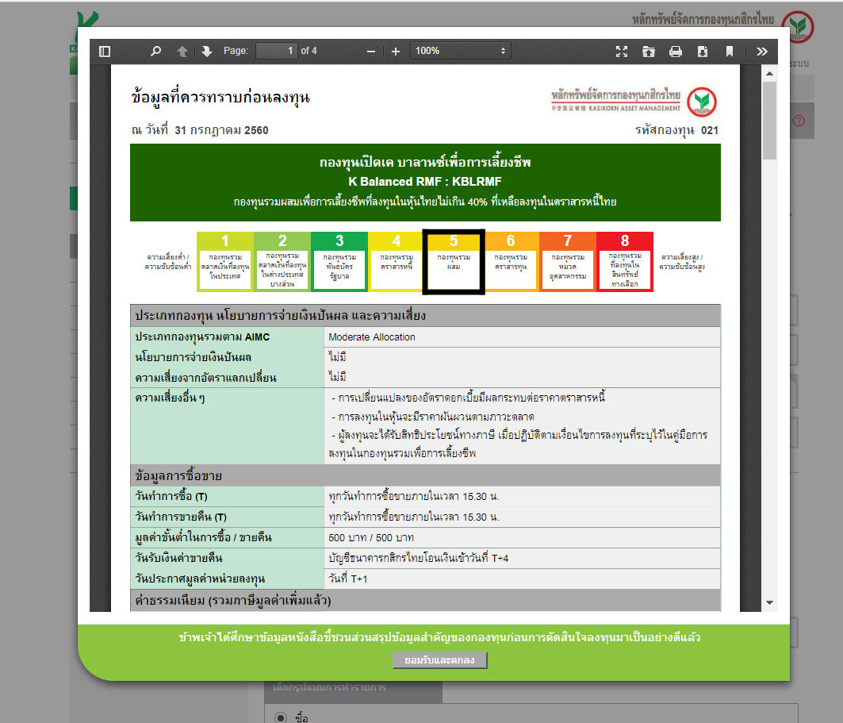
Task: Click the 'ข้อมูลที่ควรทราบก่อนลงทุน' heading
Action: click(x=220, y=98)
